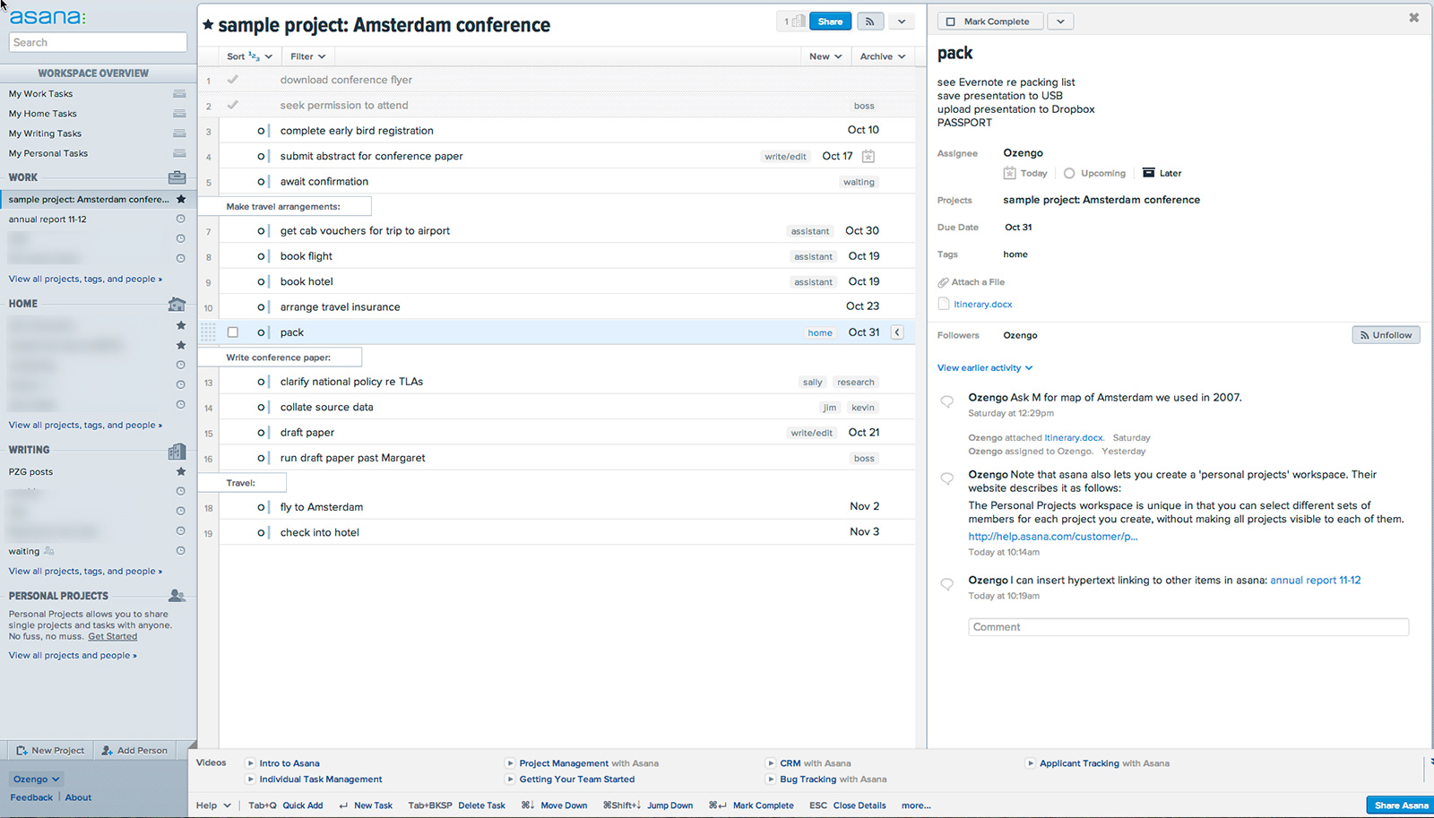Open the Archive menu
The height and width of the screenshot is (818, 1434).
click(x=882, y=56)
